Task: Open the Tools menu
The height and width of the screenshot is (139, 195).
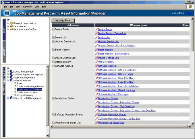Action: click(x=37, y=6)
